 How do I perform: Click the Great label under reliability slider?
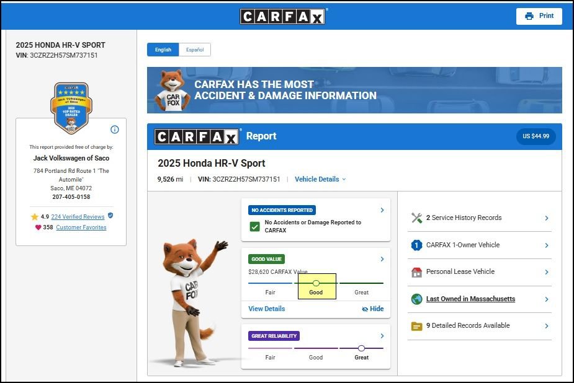click(361, 358)
